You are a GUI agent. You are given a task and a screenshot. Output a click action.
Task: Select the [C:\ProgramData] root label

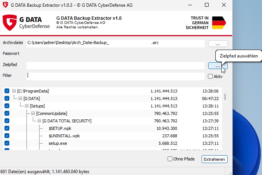(x=33, y=91)
